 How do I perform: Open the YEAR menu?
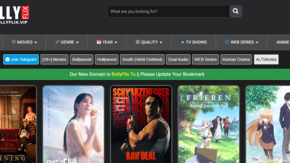click(x=107, y=42)
